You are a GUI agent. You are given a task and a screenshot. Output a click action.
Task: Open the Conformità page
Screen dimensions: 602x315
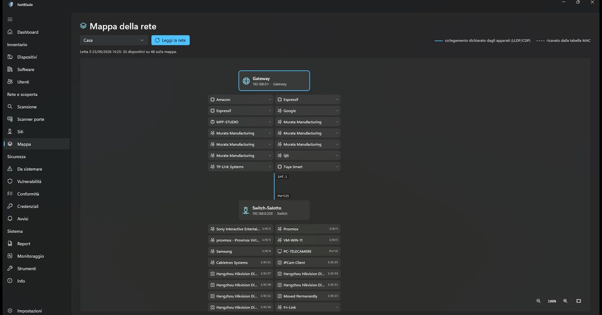coord(35,194)
